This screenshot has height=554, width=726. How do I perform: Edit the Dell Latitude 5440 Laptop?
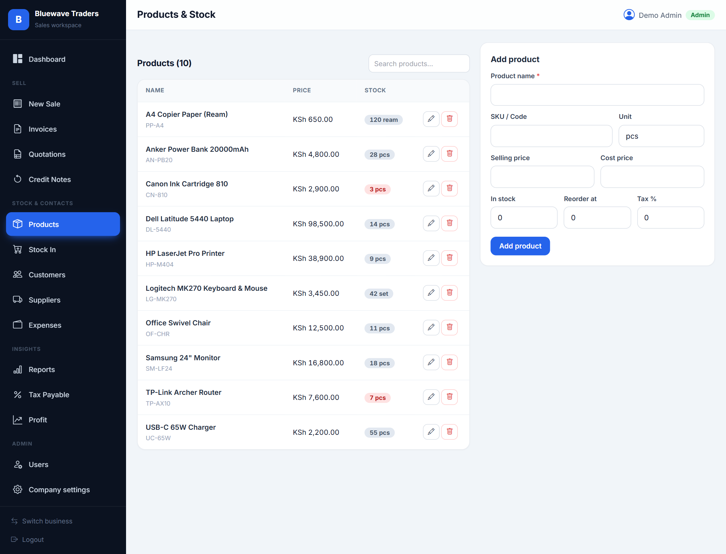tap(431, 223)
